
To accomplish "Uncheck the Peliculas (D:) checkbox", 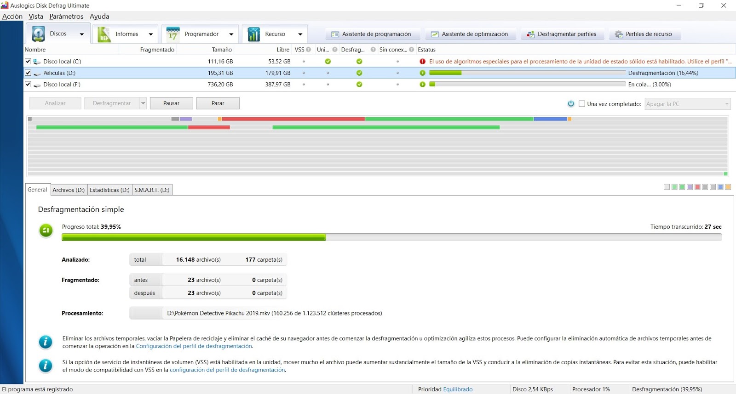I will tap(28, 73).
